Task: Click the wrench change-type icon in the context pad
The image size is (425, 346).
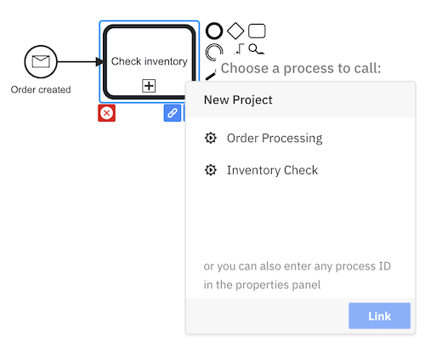Action: [256, 49]
